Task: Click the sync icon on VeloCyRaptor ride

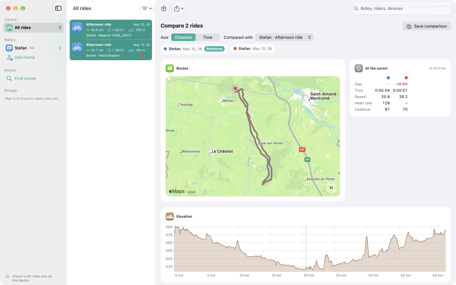Action: coord(148,56)
